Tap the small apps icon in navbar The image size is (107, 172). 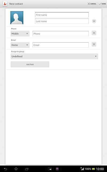tap(50, 169)
